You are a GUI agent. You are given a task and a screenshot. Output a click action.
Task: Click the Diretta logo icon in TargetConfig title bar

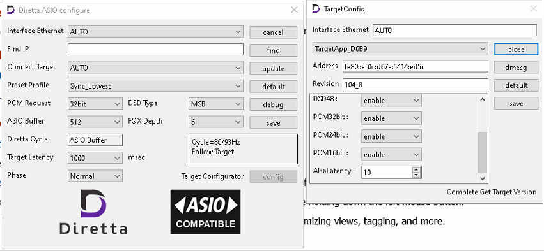point(316,9)
